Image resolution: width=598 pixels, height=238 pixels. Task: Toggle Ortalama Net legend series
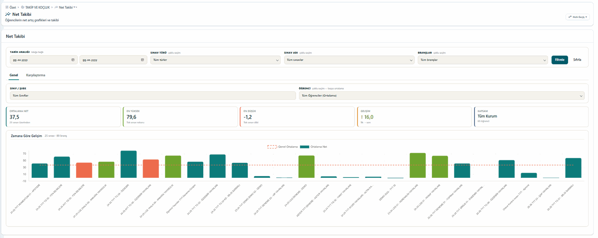point(314,147)
